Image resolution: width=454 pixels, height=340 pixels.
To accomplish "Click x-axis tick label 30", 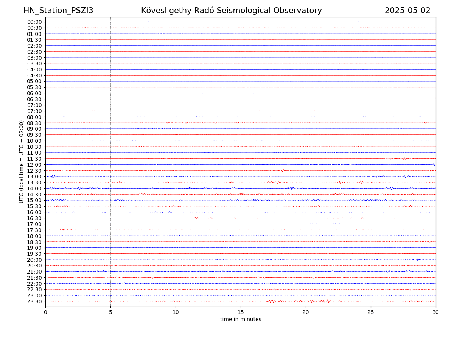I will click(436, 312).
